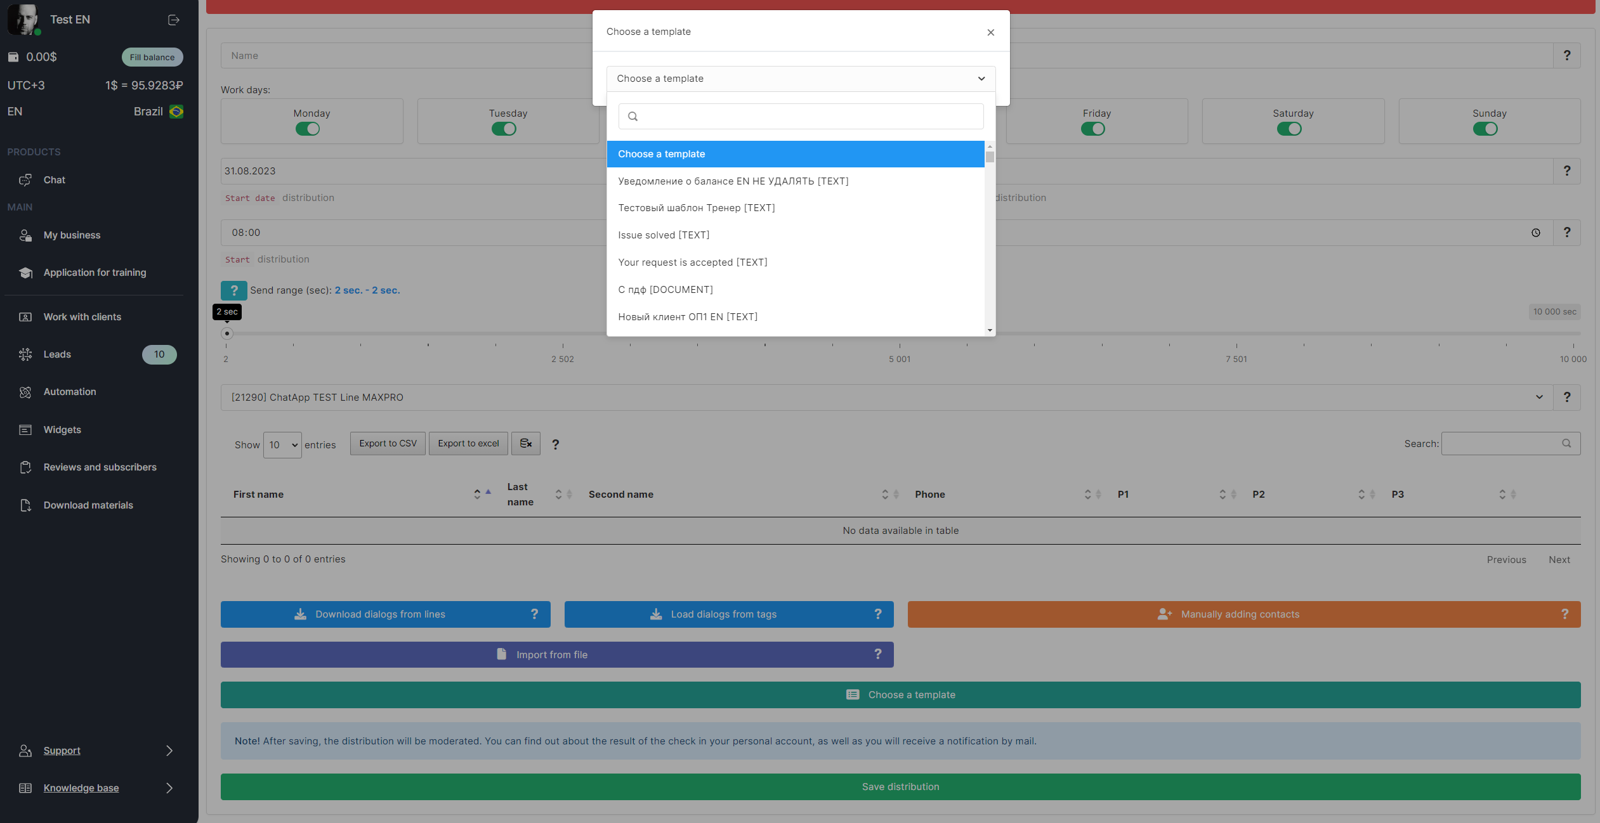The image size is (1600, 823).
Task: Select the Issue solved [TEXT] template option
Action: coord(664,235)
